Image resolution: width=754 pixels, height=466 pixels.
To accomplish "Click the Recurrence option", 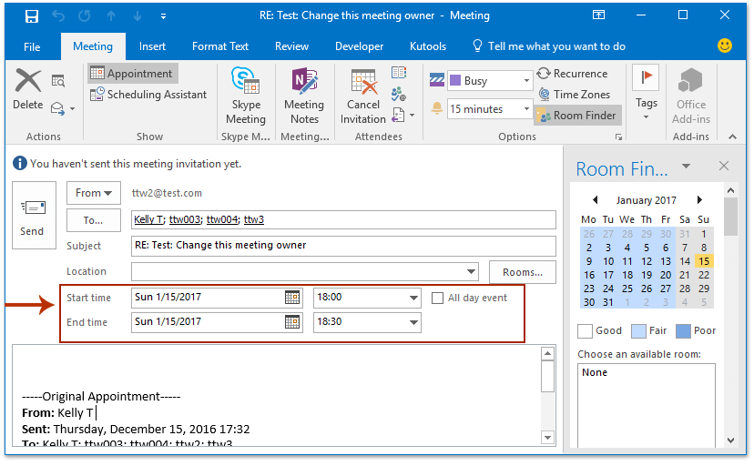I will click(571, 74).
